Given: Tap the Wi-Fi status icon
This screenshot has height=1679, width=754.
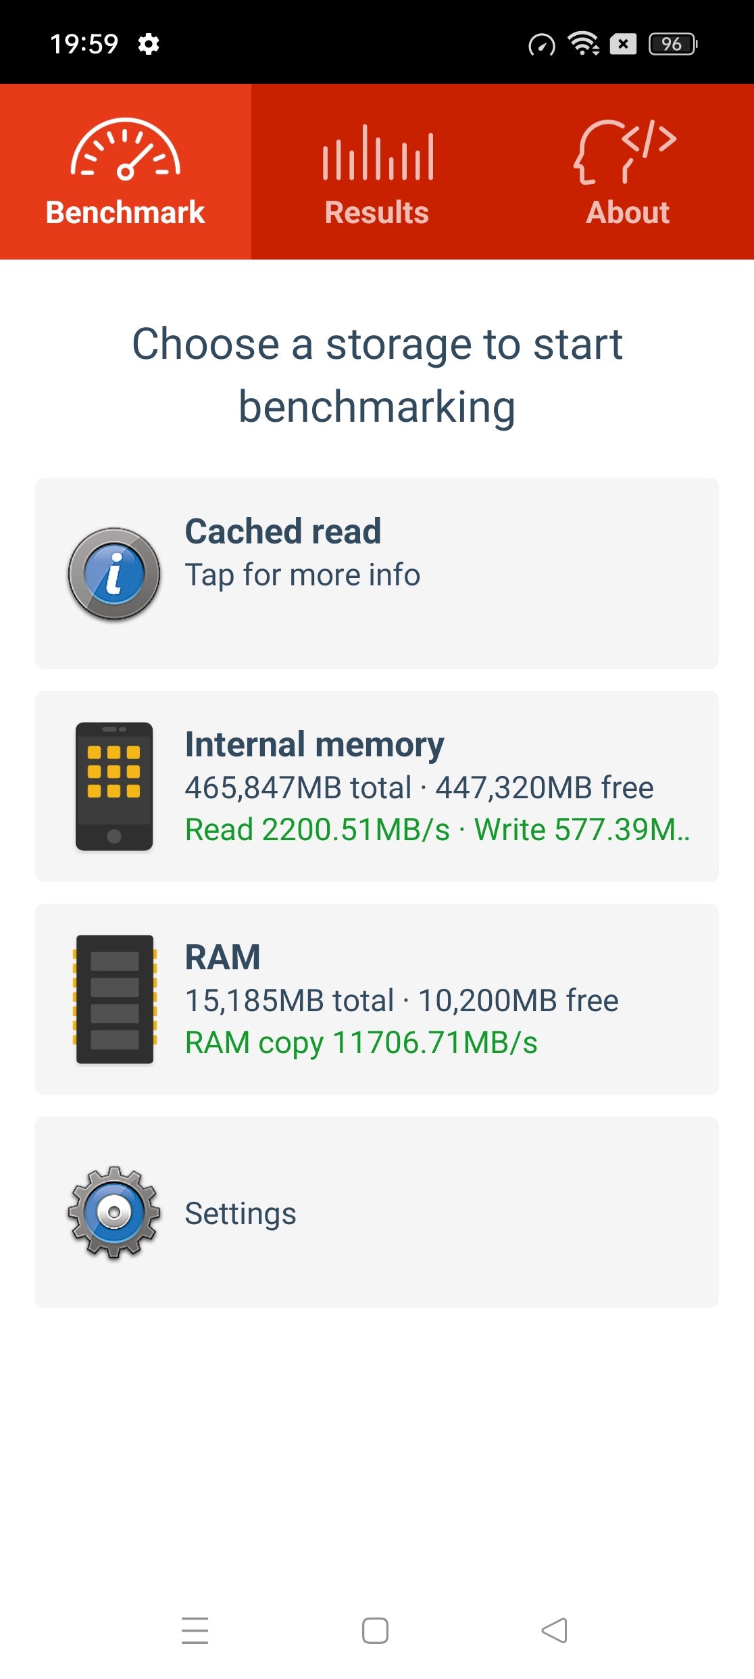Looking at the screenshot, I should click(583, 45).
